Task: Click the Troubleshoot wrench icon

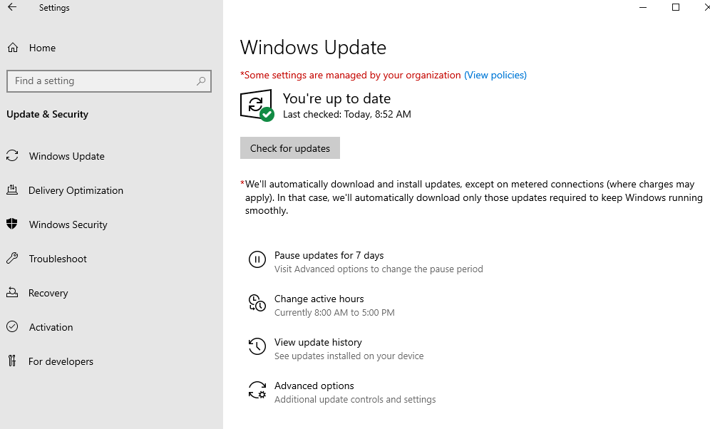Action: tap(12, 259)
